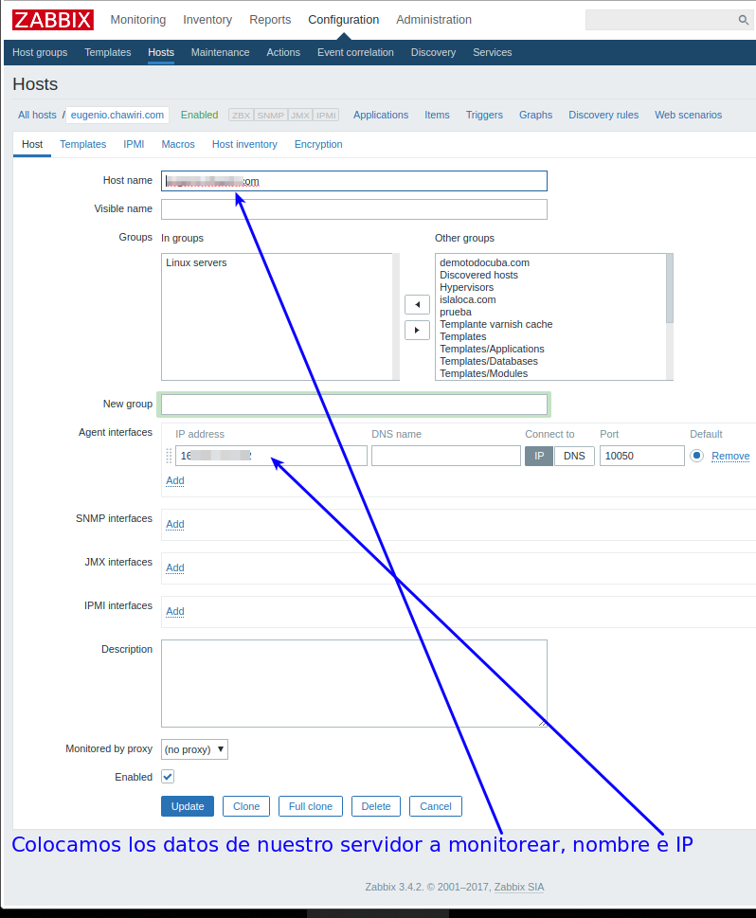Toggle the Enabled checkbox
The image size is (756, 918).
168,777
